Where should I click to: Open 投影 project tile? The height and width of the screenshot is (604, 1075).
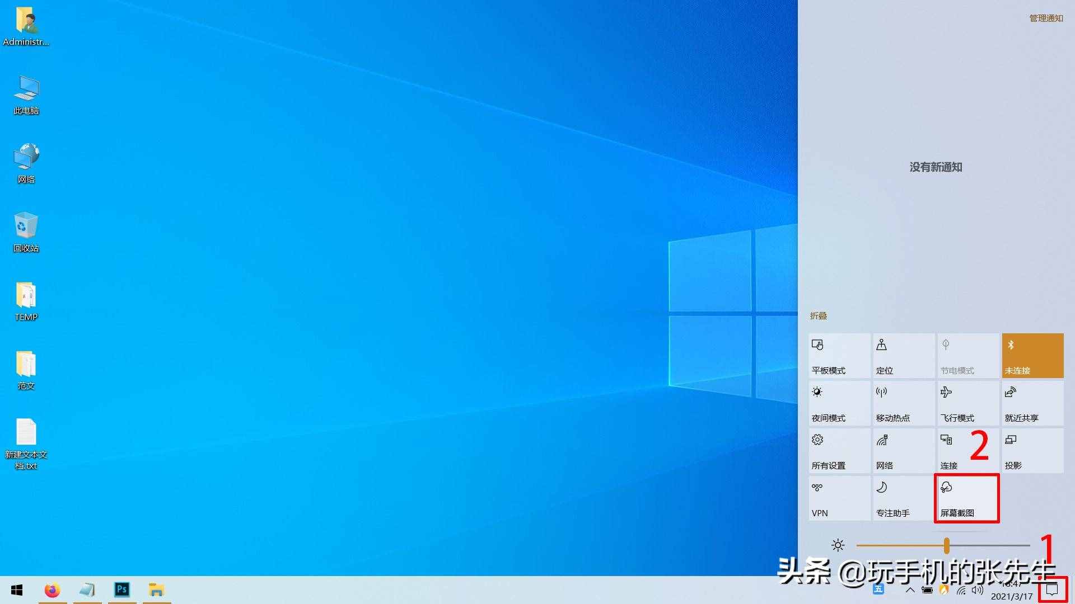[1032, 451]
